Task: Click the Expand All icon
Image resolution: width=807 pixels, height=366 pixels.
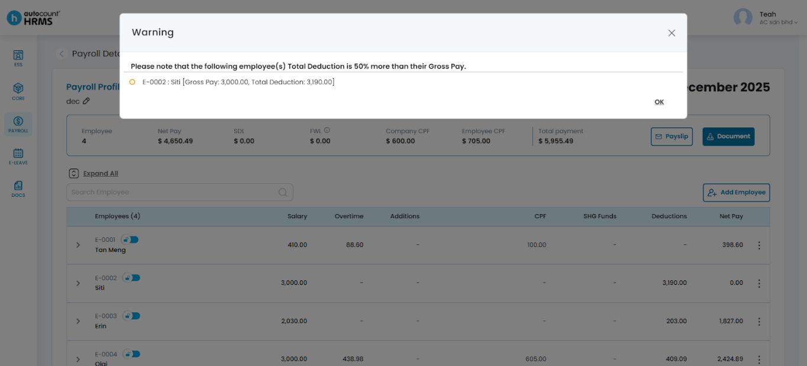Action: 74,174
